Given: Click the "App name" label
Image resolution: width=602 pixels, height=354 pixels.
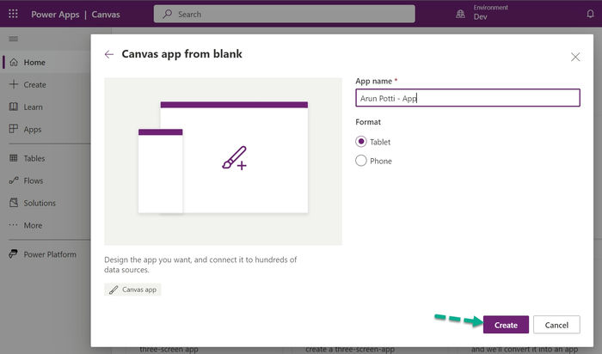Looking at the screenshot, I should tap(373, 81).
